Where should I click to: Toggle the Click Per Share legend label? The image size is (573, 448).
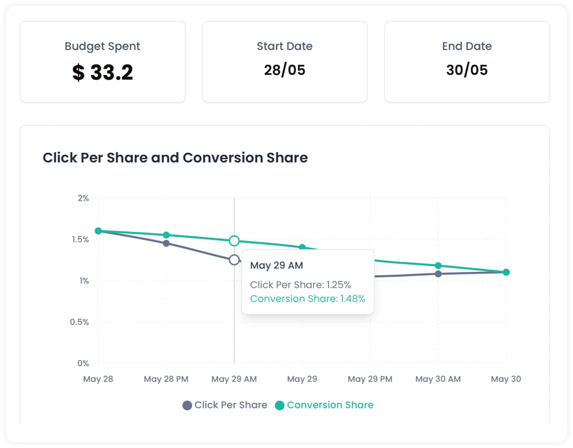click(231, 405)
